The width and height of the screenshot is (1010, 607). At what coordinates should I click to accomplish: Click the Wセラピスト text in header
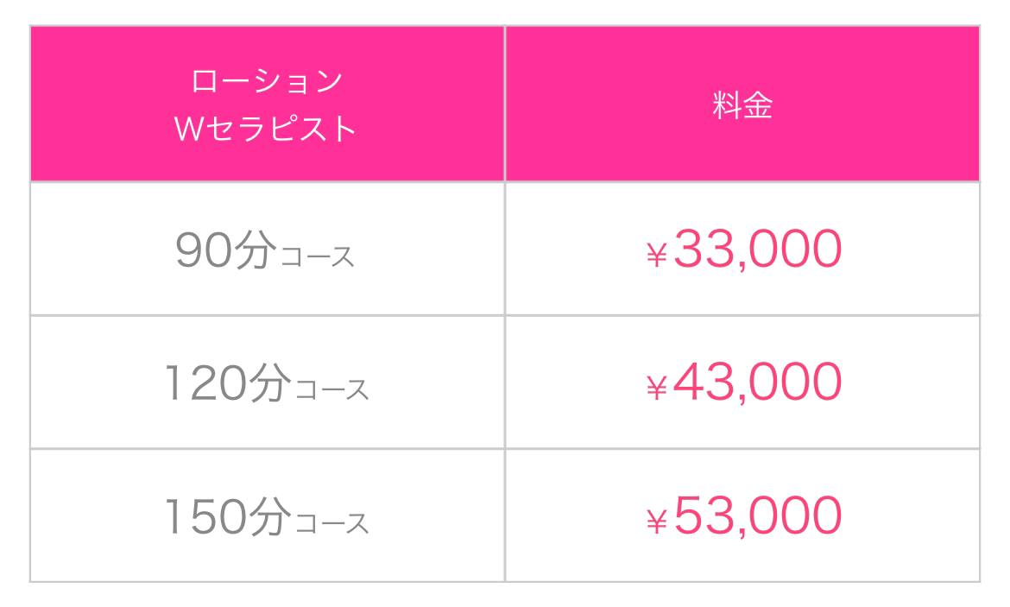[x=265, y=129]
